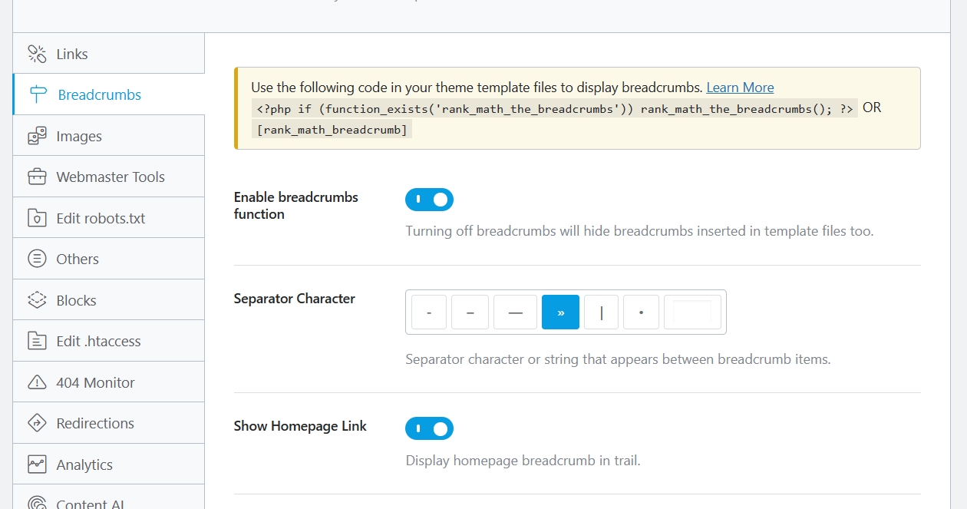Open the Content AI tab

[x=90, y=503]
